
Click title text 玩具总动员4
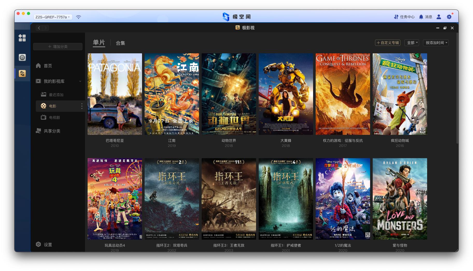115,245
